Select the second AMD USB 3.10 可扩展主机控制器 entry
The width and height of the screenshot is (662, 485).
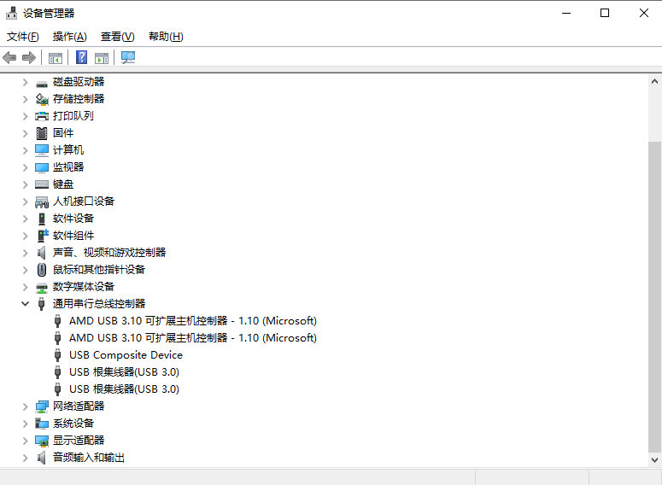pos(193,338)
